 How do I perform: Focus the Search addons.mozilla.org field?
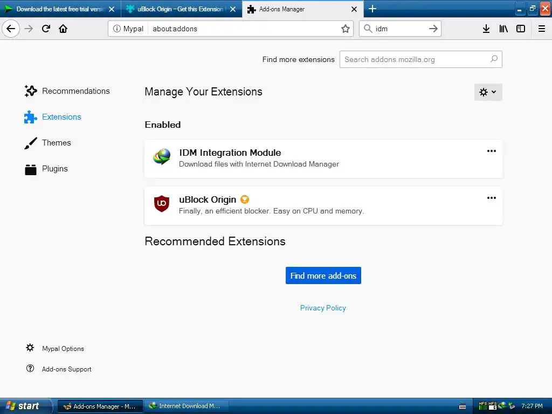click(x=420, y=59)
